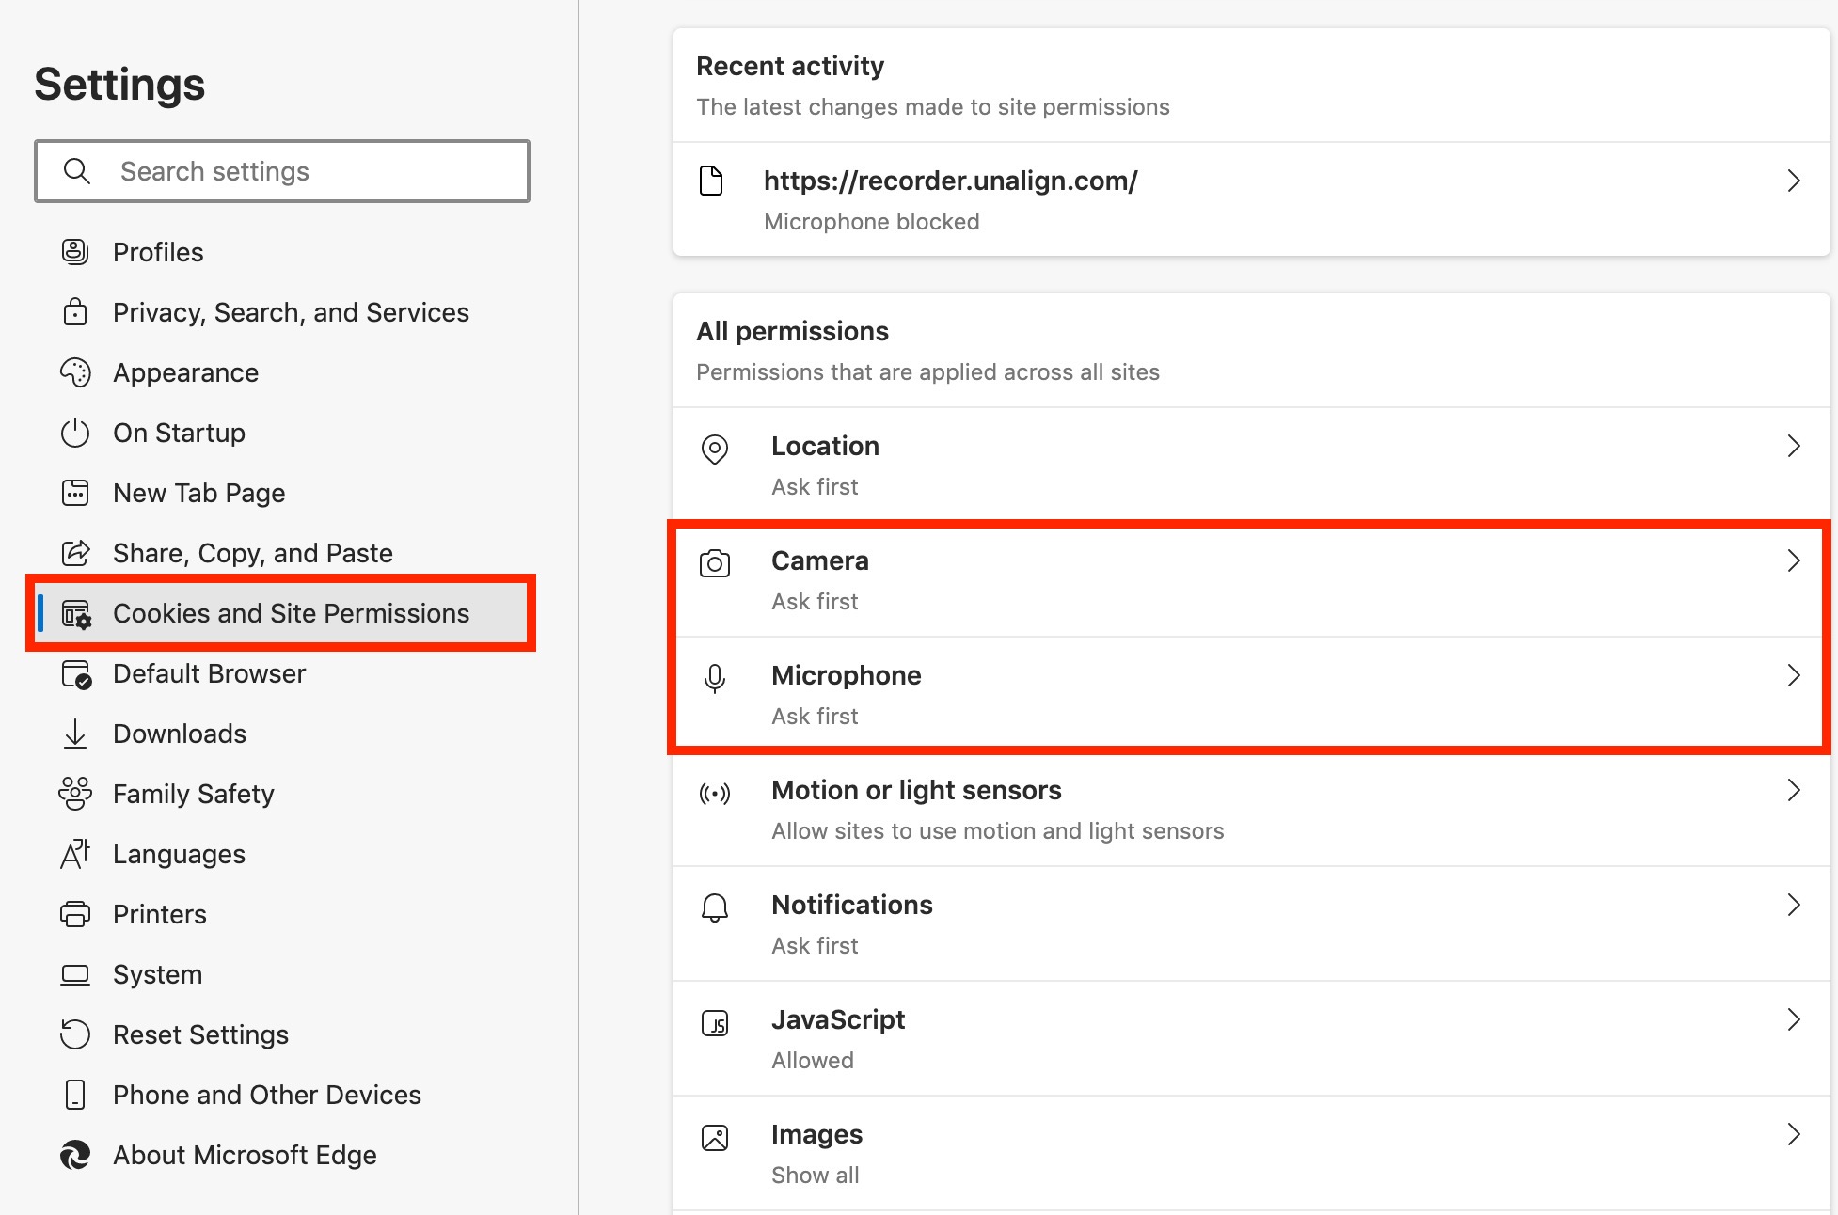Image resolution: width=1838 pixels, height=1215 pixels.
Task: Select On Startup in sidebar
Action: [x=282, y=433]
